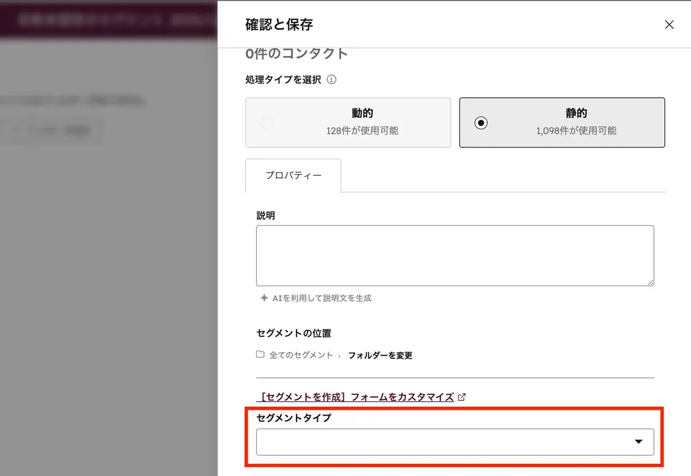Click the folder icon beside 全てのセグメント
Screen dimensions: 691x476
click(260, 355)
